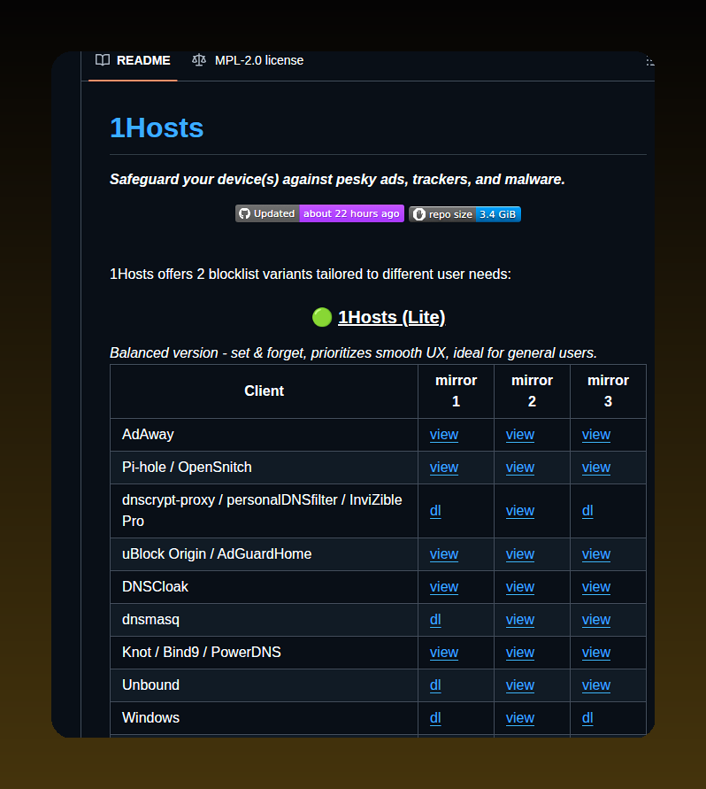706x789 pixels.
Task: Open Pi-hole / OpenSnitch mirror 1 view
Action: [x=444, y=468]
